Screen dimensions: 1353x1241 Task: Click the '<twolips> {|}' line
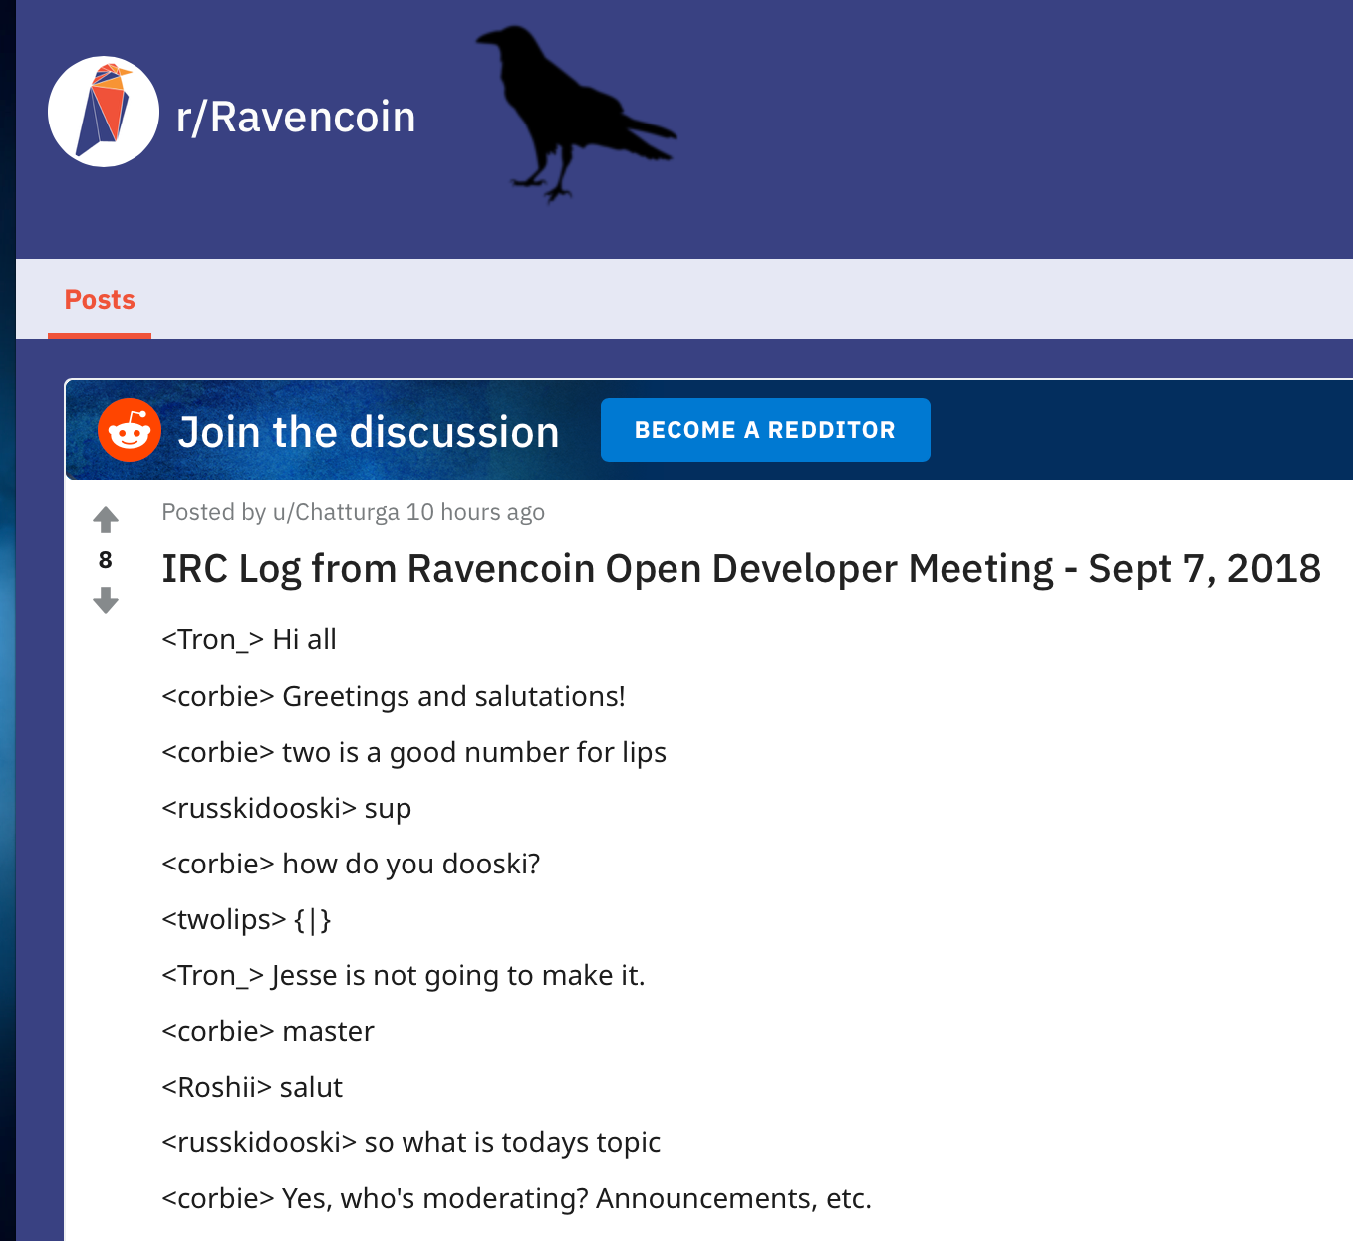[x=246, y=919]
